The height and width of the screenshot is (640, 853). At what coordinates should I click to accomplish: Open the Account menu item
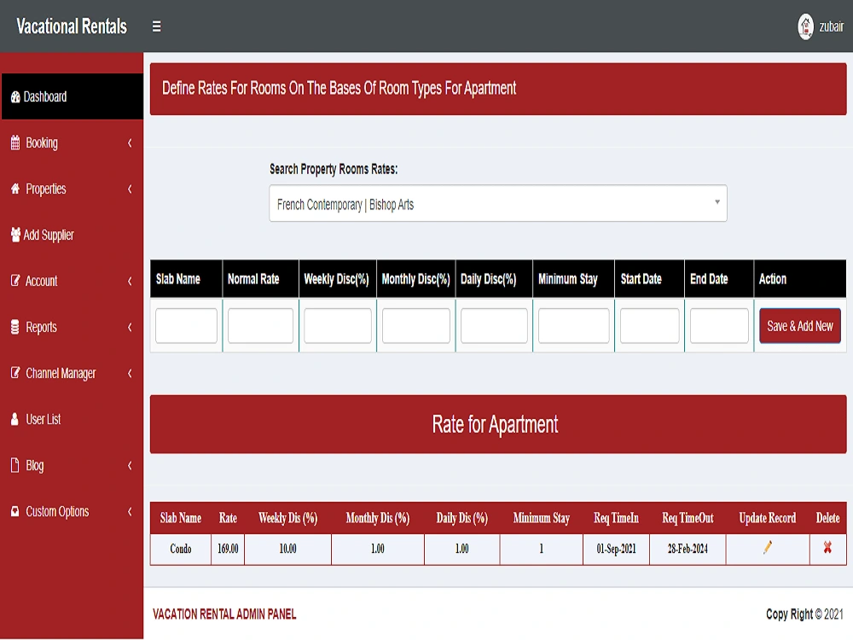73,281
